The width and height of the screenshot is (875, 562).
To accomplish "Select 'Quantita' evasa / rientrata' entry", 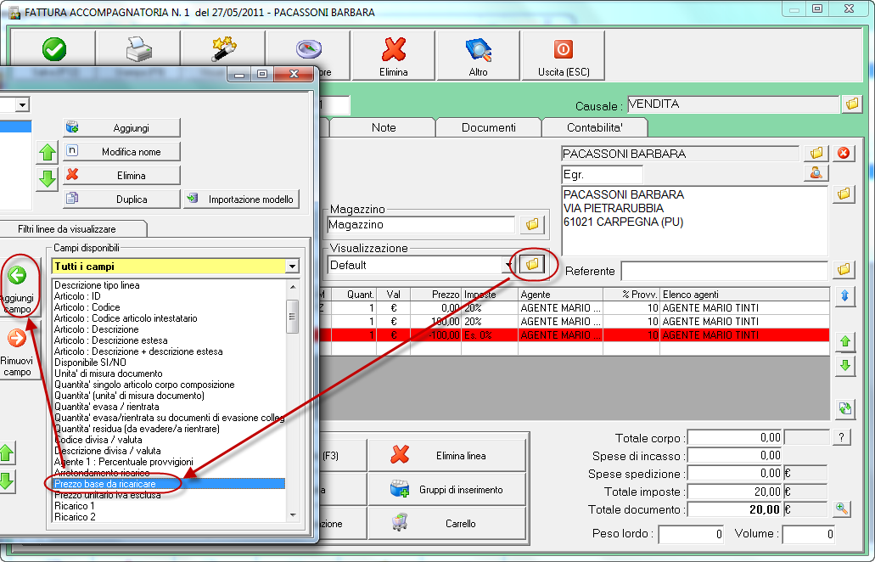I will [x=107, y=407].
